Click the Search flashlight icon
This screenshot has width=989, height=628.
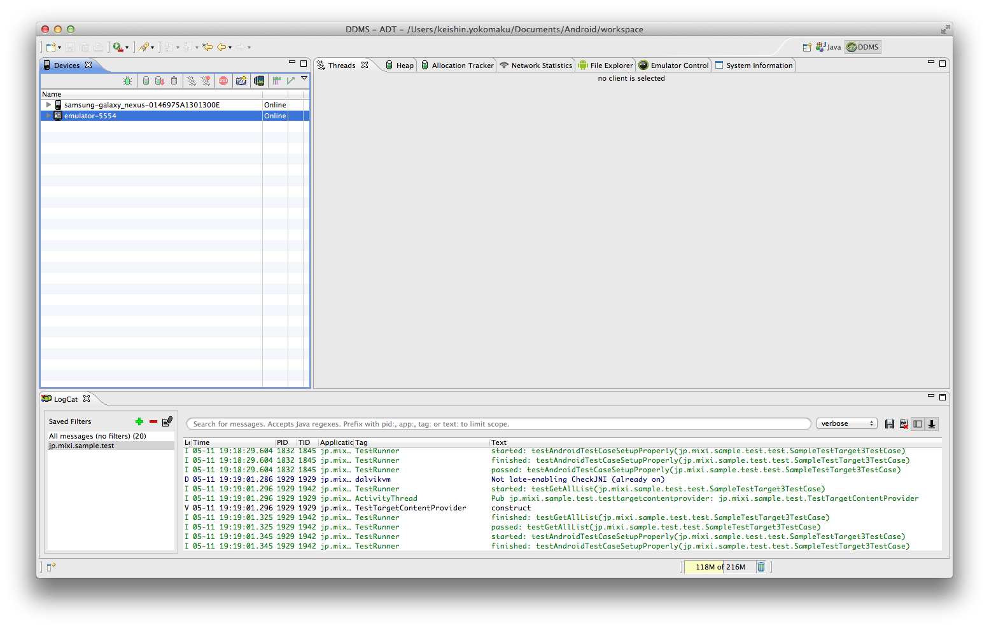[144, 47]
